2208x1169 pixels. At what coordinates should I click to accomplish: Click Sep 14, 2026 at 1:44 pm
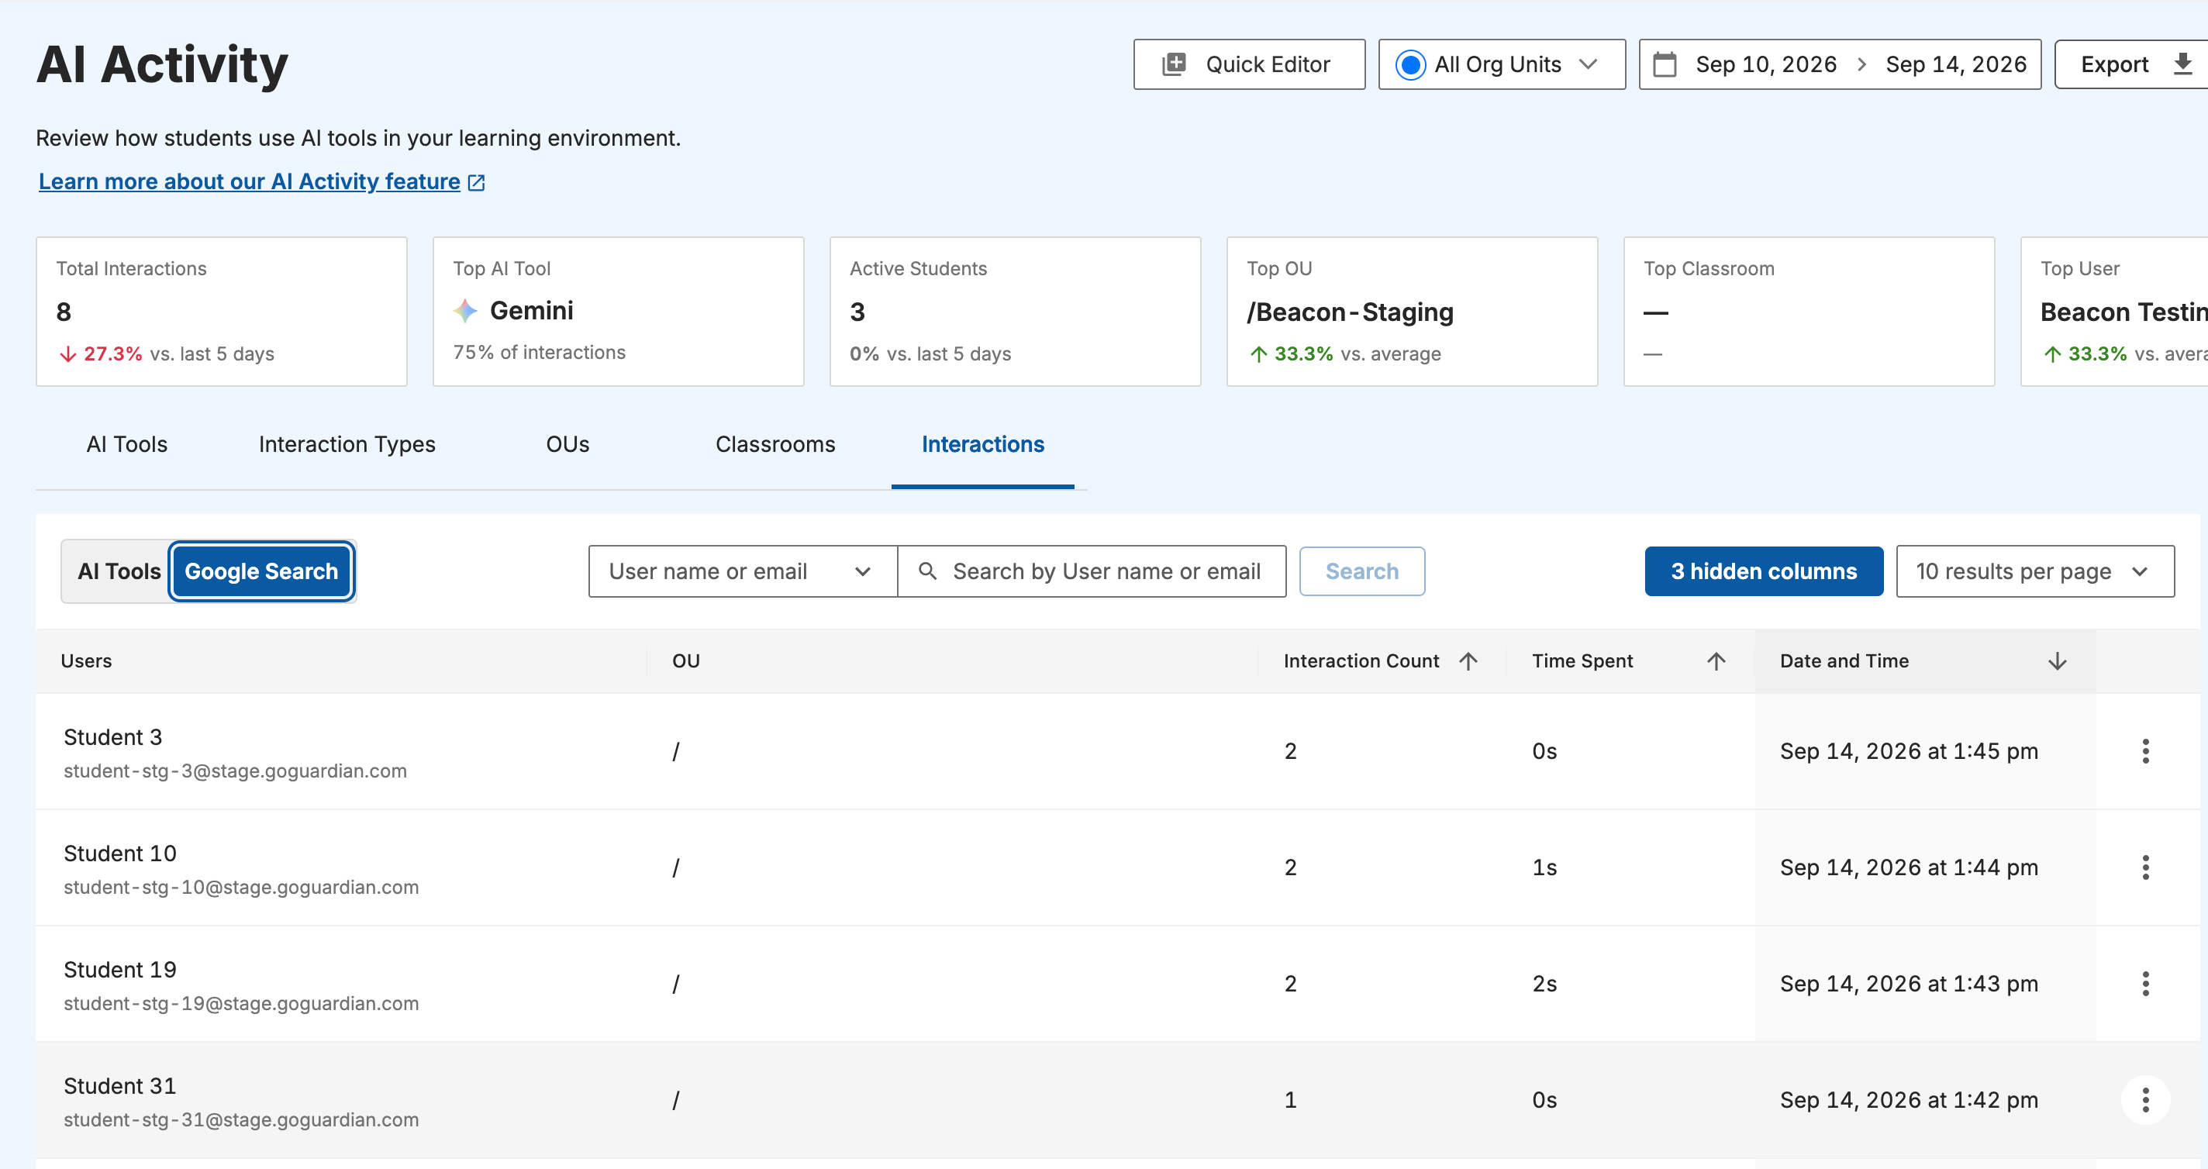1909,867
